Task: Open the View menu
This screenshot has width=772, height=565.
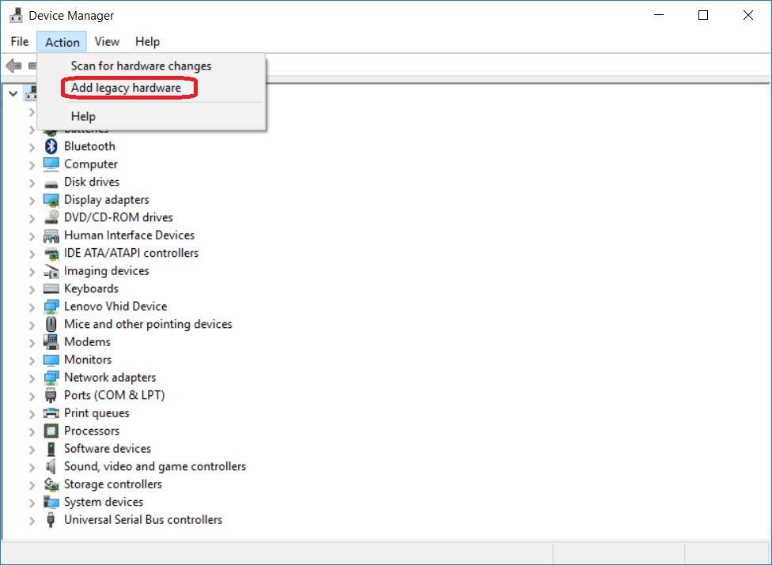Action: click(x=107, y=42)
